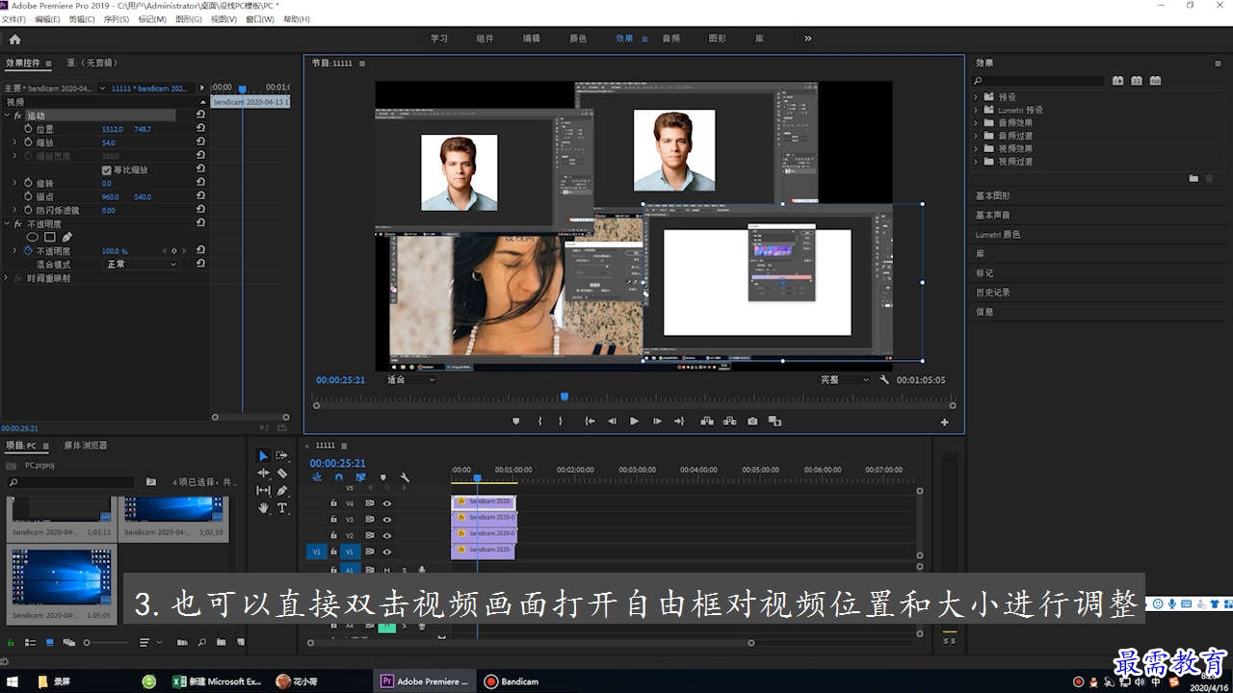Open playback resolution dropdown 完整
The image size is (1233, 693).
[845, 380]
